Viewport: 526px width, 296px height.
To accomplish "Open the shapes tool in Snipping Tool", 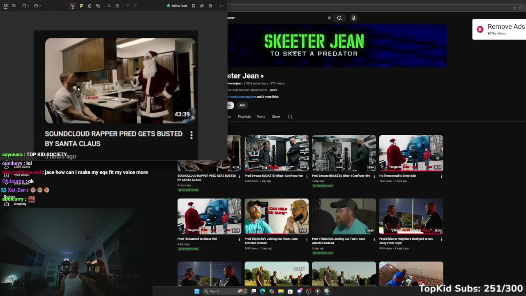I will [x=98, y=6].
